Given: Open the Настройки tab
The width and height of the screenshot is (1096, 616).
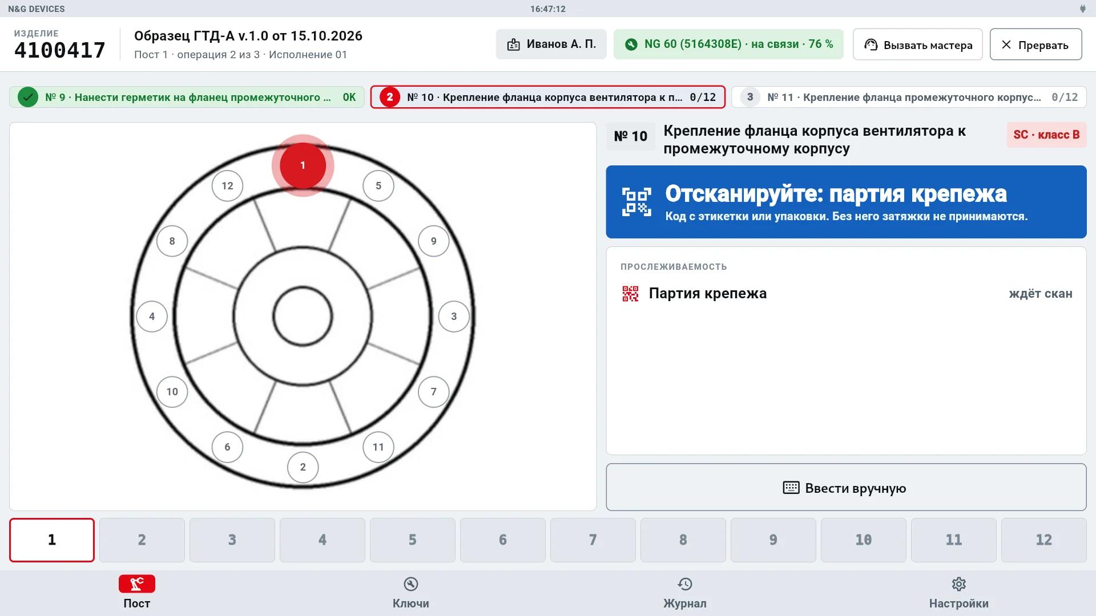Looking at the screenshot, I should click(x=959, y=593).
